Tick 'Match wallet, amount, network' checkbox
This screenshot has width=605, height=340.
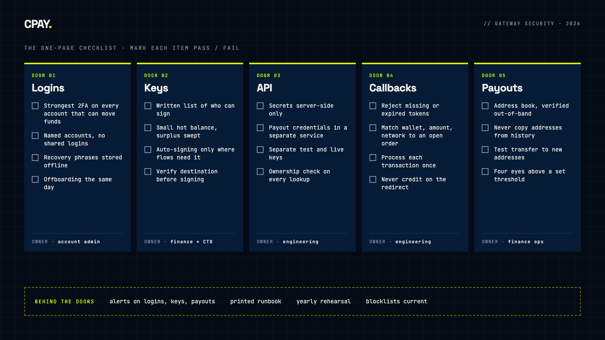pyautogui.click(x=373, y=128)
